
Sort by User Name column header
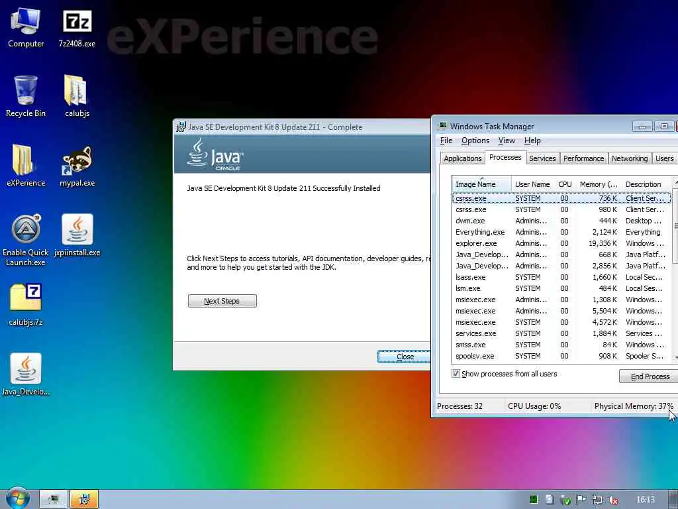532,184
